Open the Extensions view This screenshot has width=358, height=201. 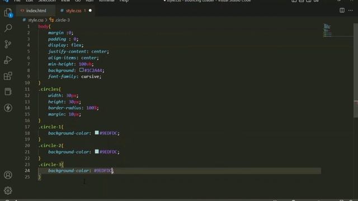point(8,76)
